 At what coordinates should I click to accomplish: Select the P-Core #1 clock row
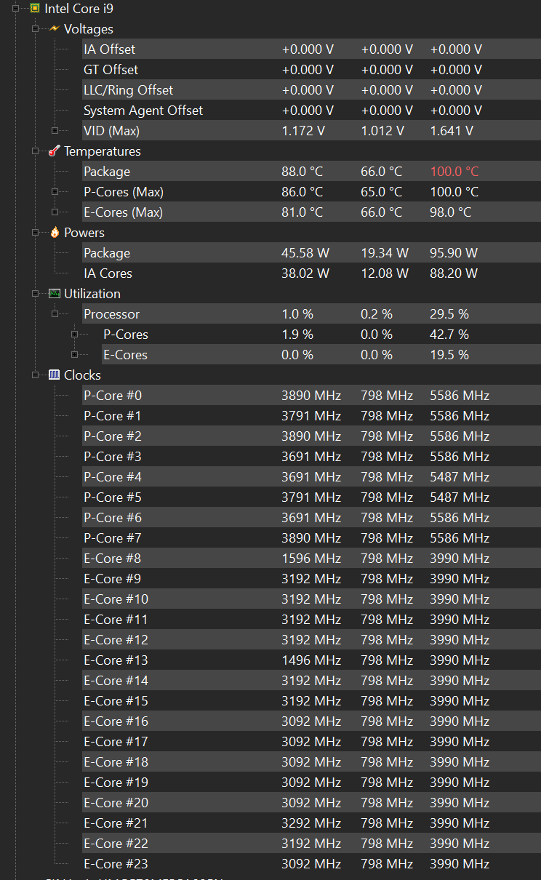(310, 416)
